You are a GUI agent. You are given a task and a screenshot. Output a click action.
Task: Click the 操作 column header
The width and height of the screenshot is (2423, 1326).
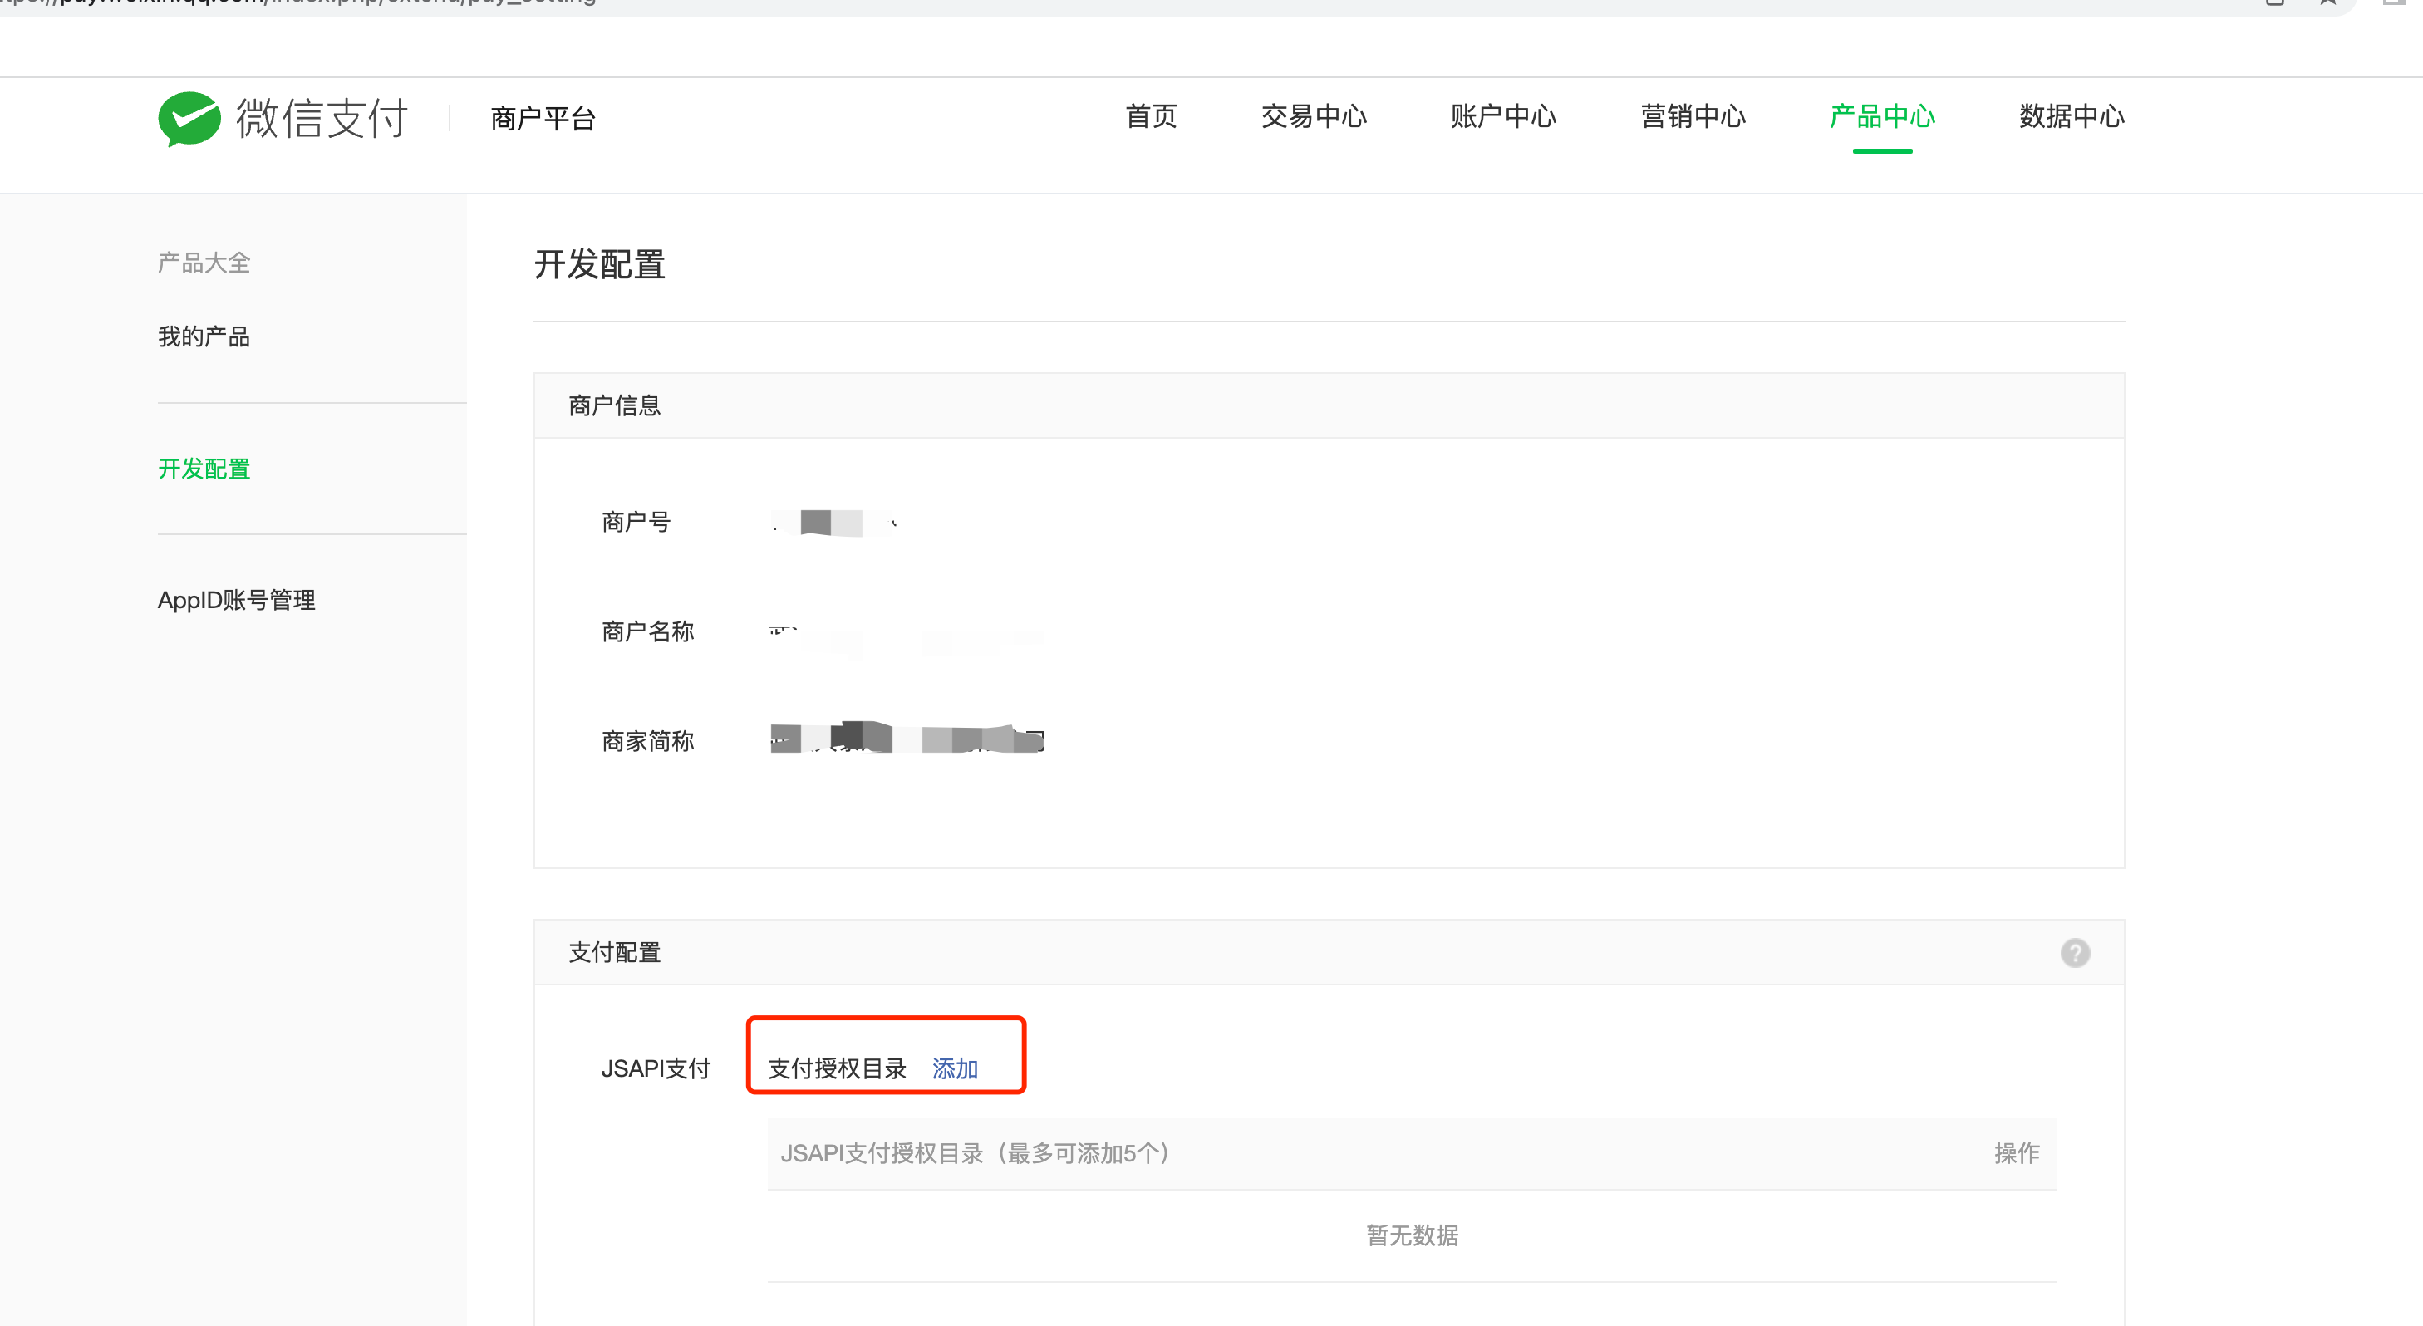pos(2016,1153)
